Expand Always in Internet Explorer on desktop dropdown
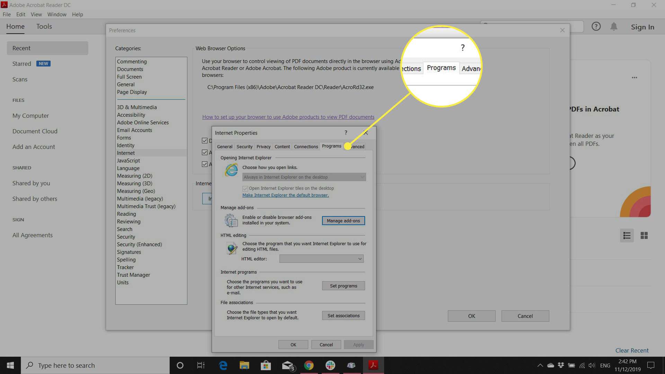665x374 pixels. pos(362,177)
